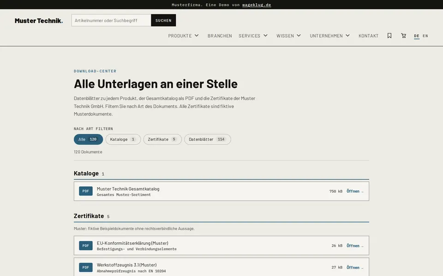The height and width of the screenshot is (276, 443).
Task: Click the 27 kB file size
Action: tap(337, 267)
